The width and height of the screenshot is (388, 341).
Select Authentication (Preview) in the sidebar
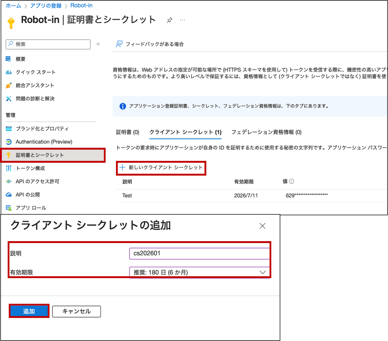(x=44, y=142)
